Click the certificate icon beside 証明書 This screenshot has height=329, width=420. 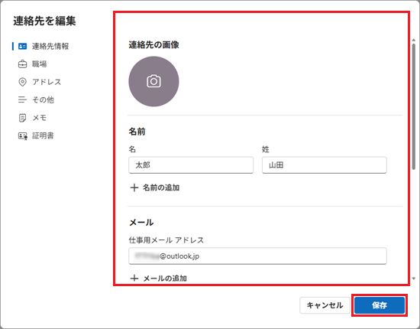pyautogui.click(x=22, y=135)
